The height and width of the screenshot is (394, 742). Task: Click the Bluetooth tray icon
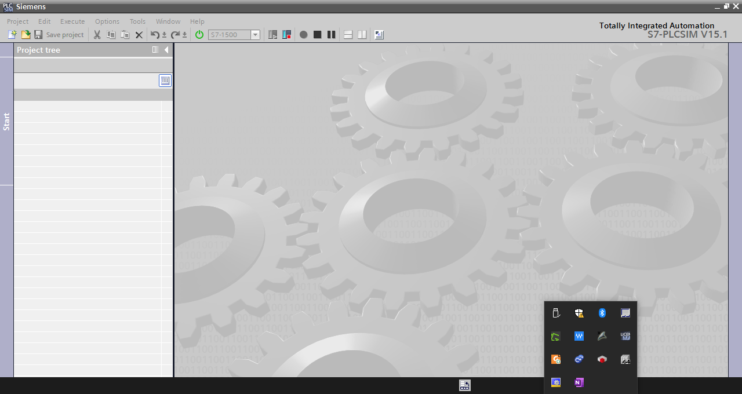pyautogui.click(x=602, y=313)
